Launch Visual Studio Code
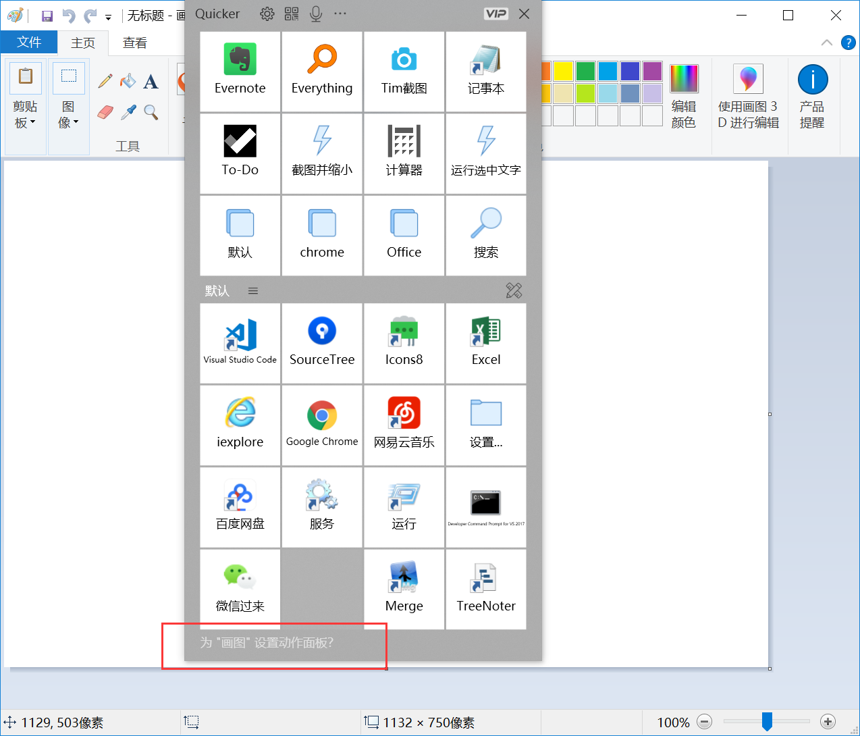 [240, 343]
